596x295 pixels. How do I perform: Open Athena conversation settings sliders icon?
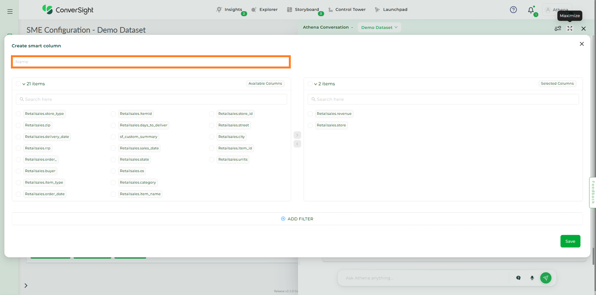tap(558, 28)
